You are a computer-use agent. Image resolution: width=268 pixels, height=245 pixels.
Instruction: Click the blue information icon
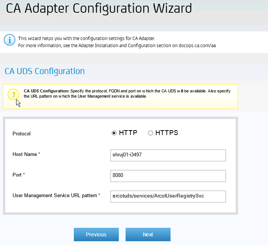pos(10,40)
